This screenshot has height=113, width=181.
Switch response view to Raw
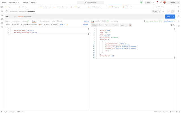click(100, 25)
